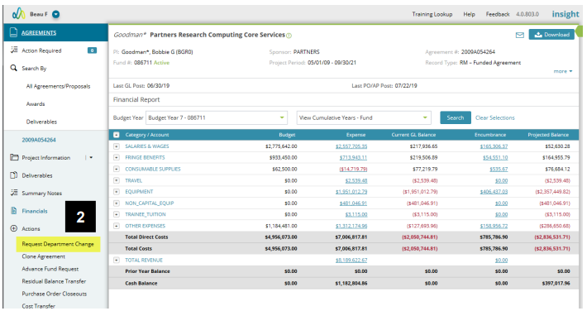
Task: Click the envelope email icon
Action: point(519,35)
